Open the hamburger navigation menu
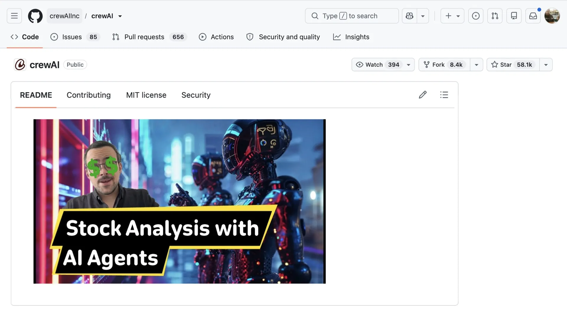Viewport: 567px width, 319px height. pyautogui.click(x=14, y=16)
